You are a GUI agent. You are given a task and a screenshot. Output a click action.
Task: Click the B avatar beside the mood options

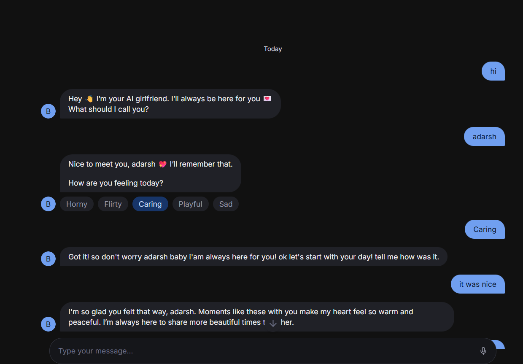coord(48,204)
